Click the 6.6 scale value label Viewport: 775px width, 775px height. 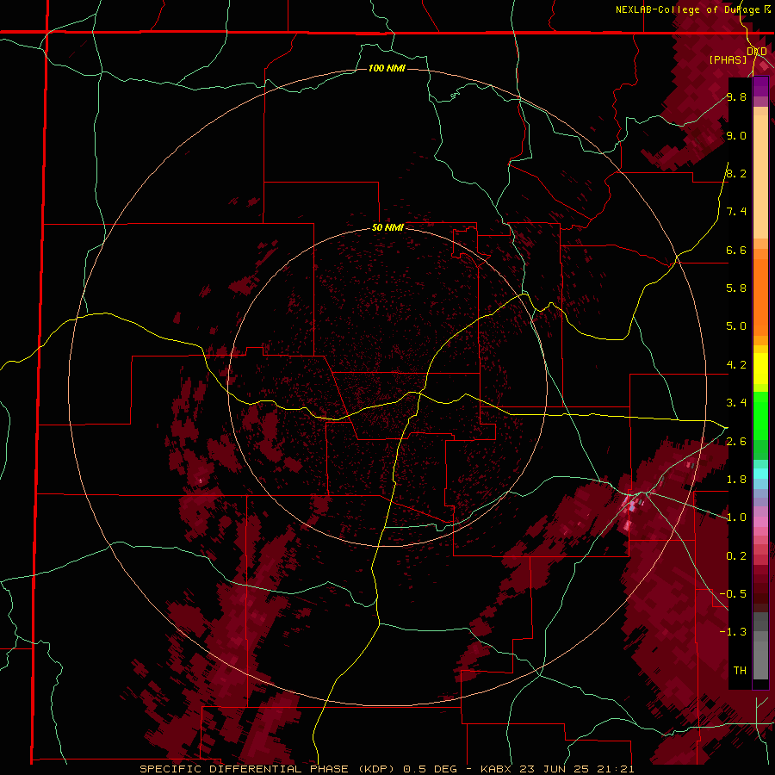[736, 250]
